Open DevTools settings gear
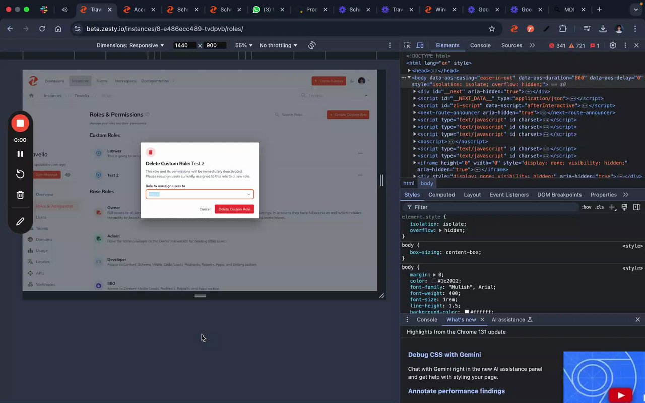Viewport: 645px width, 403px height. click(x=613, y=45)
